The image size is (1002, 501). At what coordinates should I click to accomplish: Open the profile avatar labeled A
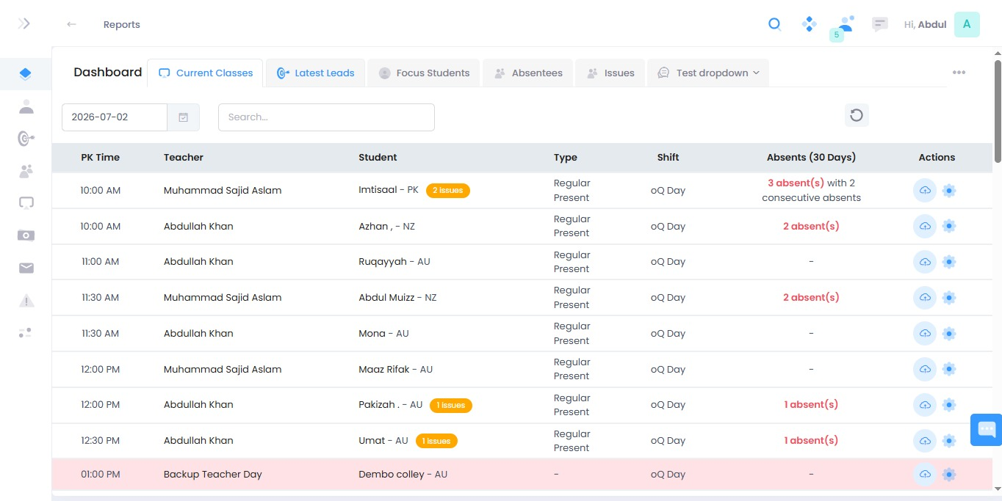(x=967, y=24)
